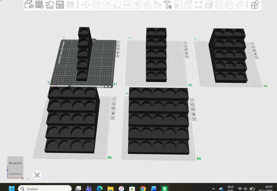Lock plate 04 with its padlock icon
Image resolution: width=277 pixels, height=191 pixels.
click(x=114, y=113)
